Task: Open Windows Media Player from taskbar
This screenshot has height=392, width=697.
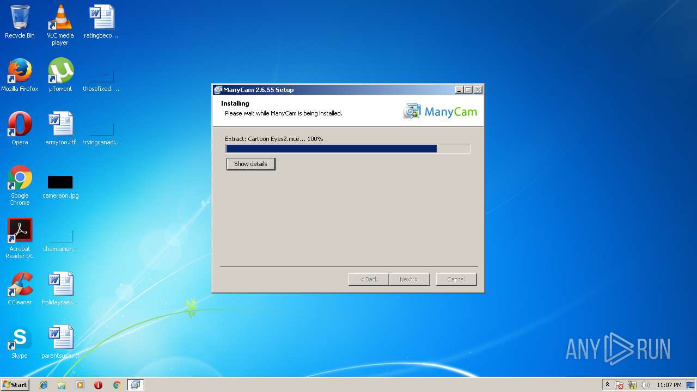Action: coord(80,385)
